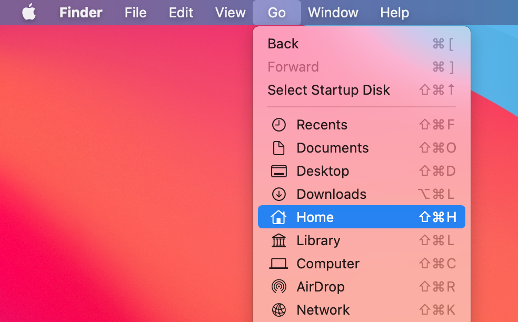
Task: Click the Library building icon
Action: click(279, 240)
